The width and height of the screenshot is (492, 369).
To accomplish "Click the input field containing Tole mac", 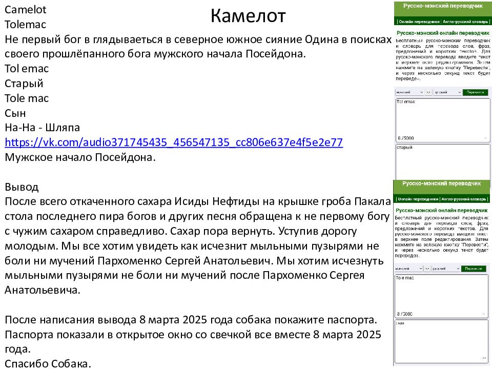I will (x=441, y=296).
